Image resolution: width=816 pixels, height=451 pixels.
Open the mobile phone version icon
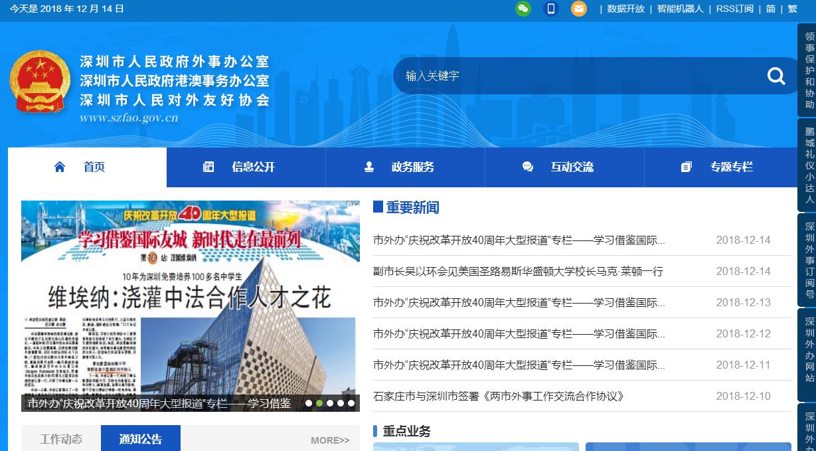[x=550, y=9]
